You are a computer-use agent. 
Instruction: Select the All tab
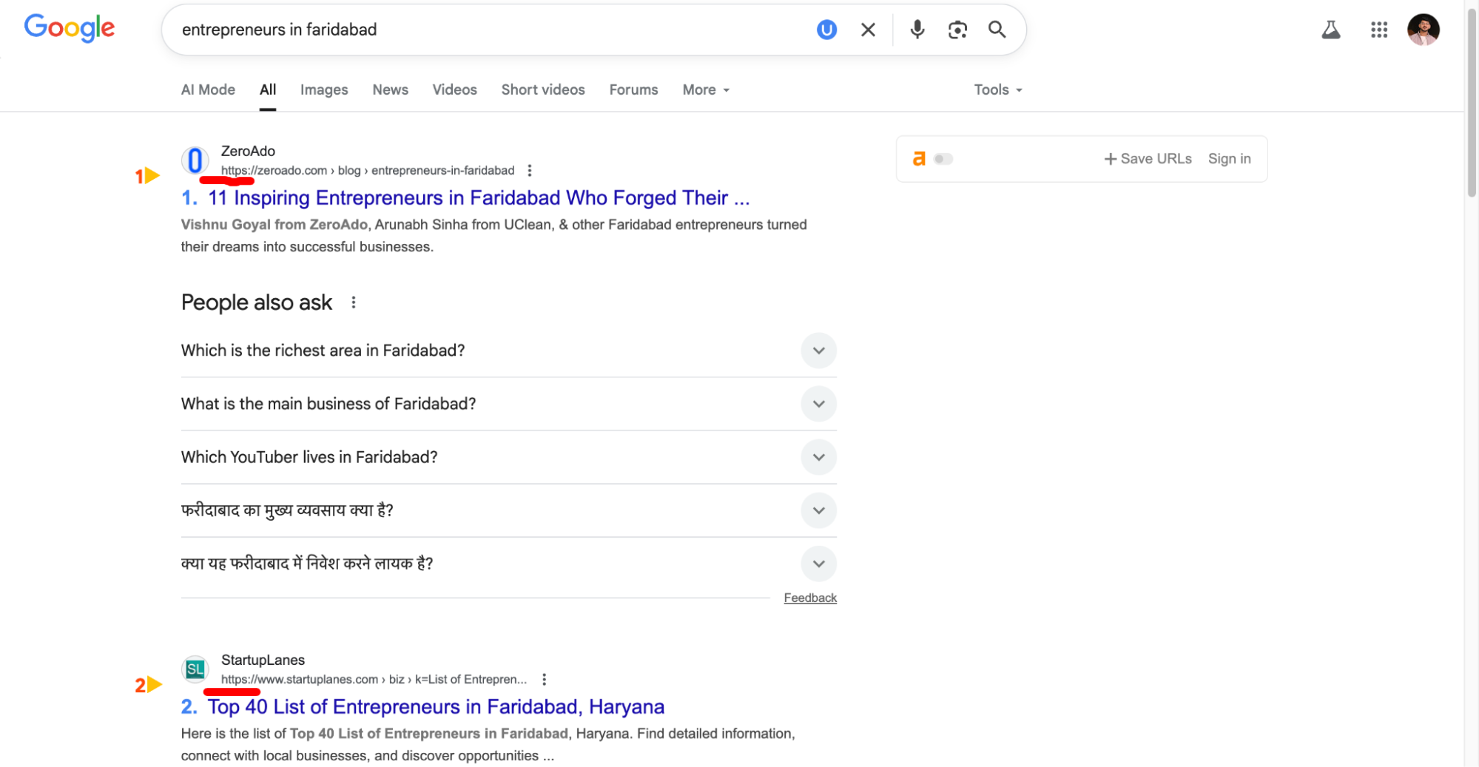coord(268,89)
